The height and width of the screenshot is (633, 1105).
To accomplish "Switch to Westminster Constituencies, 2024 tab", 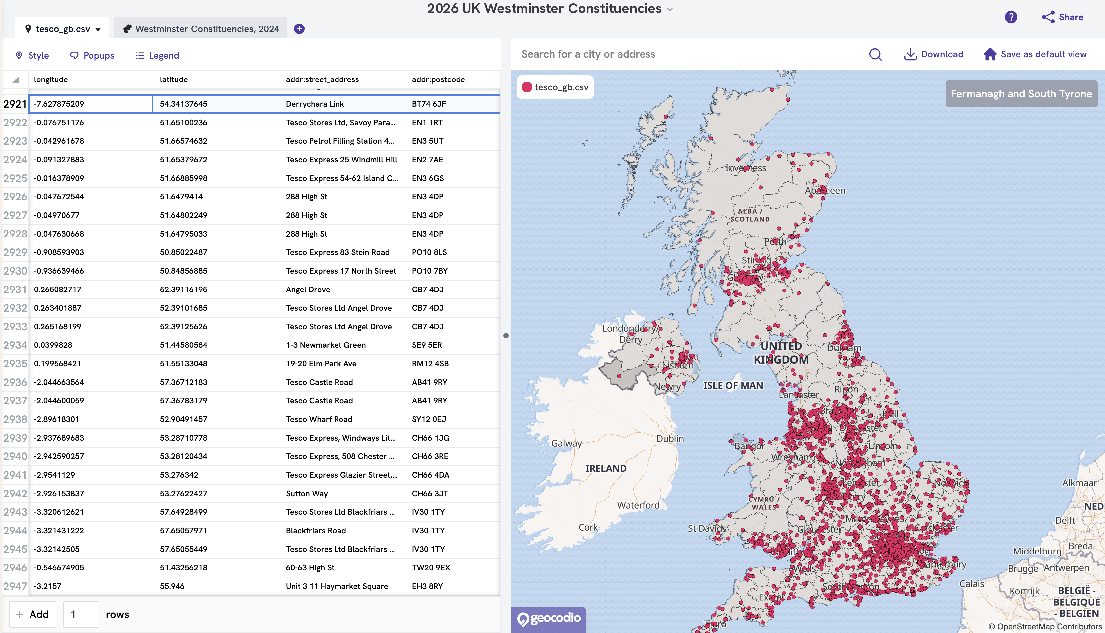I will 201,29.
